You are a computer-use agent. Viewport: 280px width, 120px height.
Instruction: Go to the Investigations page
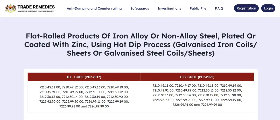pos(169,8)
